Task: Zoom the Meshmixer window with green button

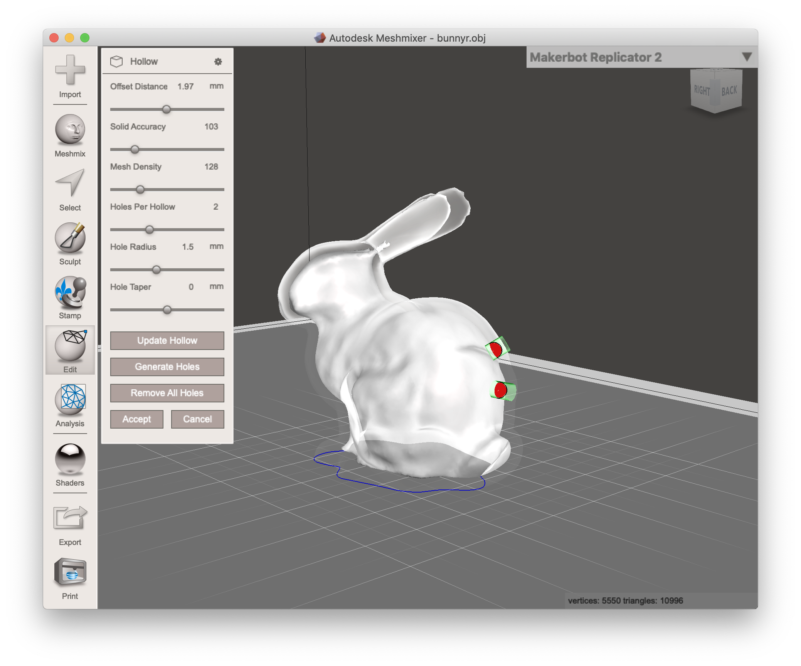Action: (85, 38)
